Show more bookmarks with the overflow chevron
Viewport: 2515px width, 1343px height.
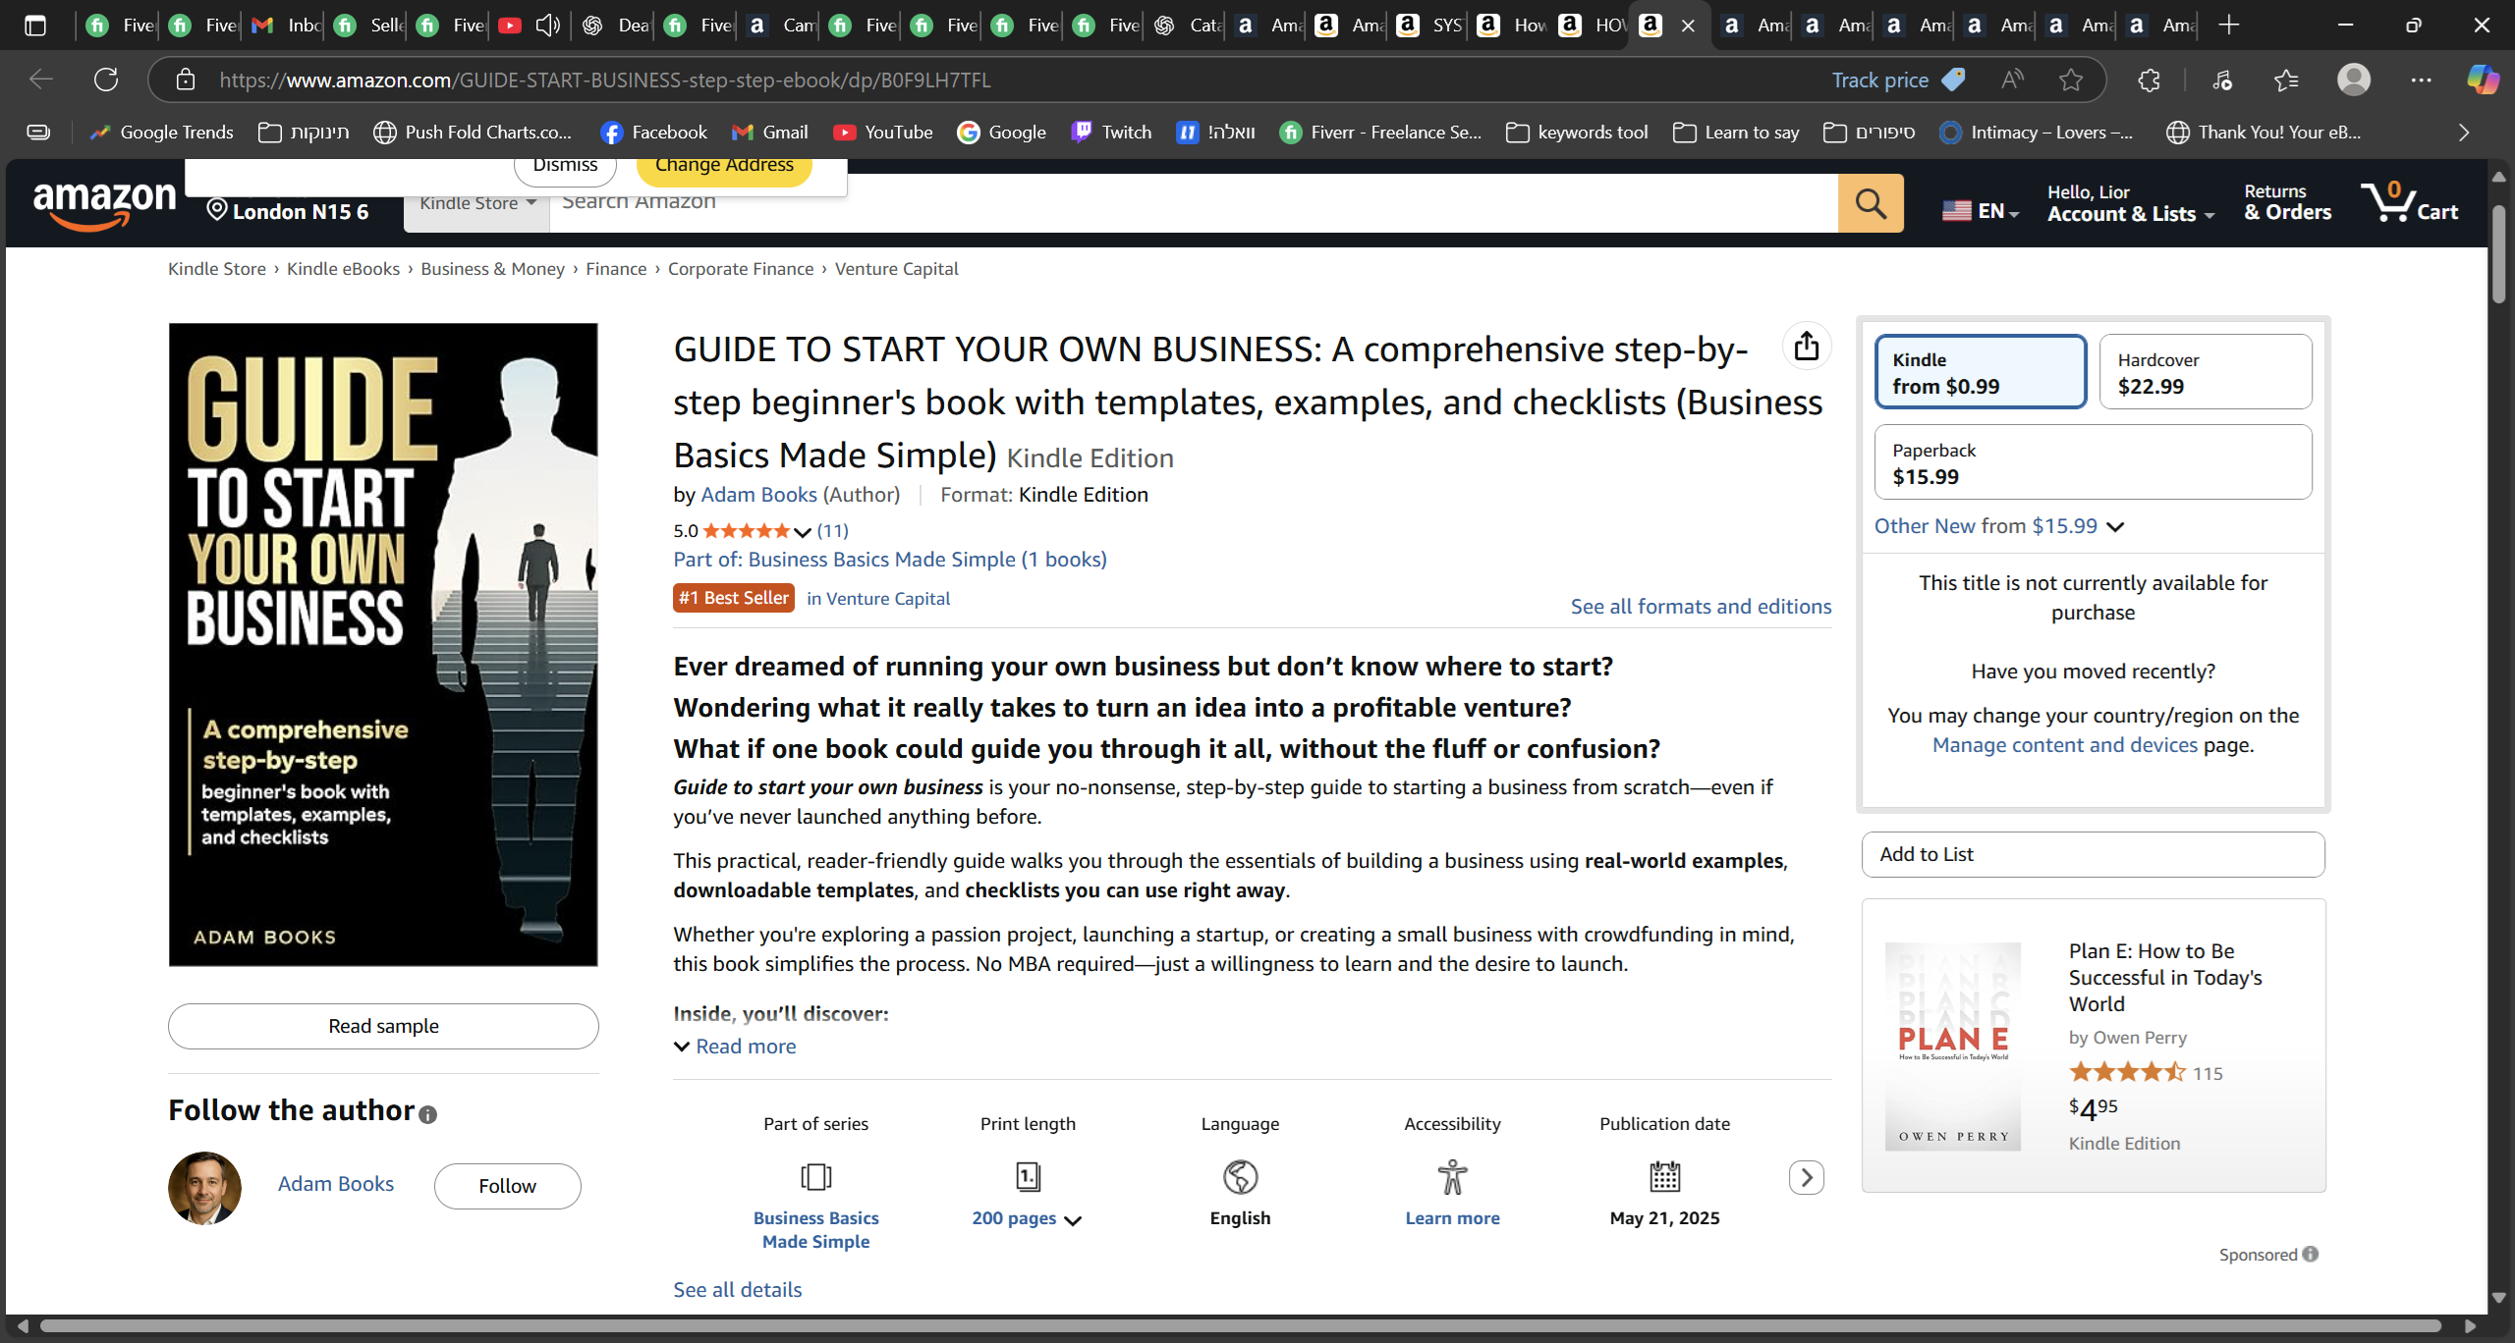point(2463,133)
